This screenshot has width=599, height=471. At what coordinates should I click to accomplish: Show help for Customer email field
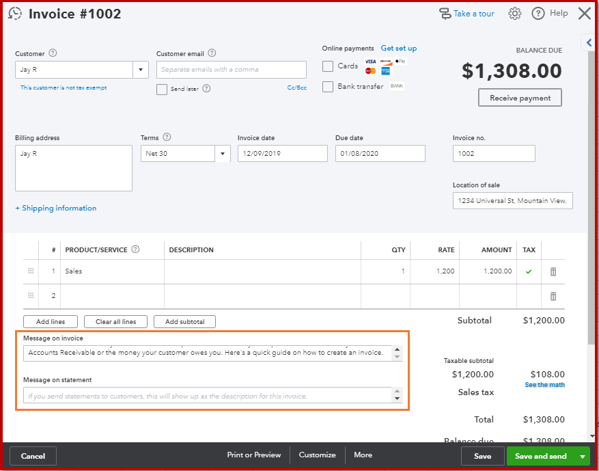pos(212,53)
